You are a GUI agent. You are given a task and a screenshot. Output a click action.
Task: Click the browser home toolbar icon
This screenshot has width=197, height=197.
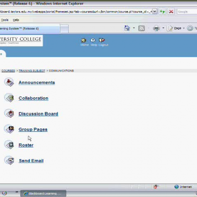coord(127,28)
